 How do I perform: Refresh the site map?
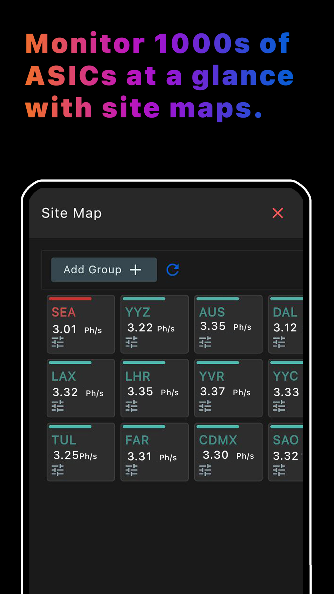pos(173,270)
